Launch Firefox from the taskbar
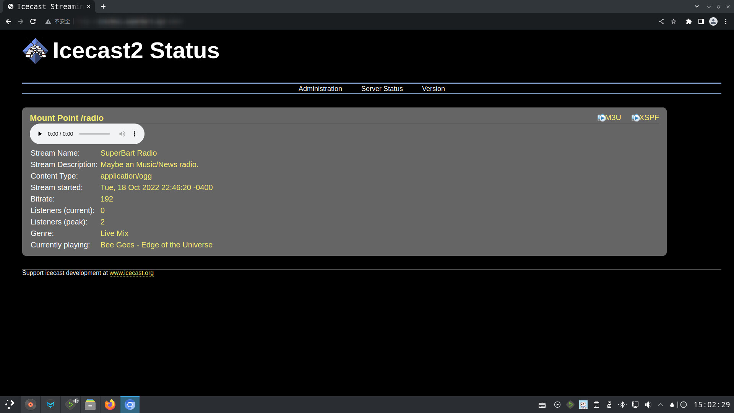 (110, 405)
